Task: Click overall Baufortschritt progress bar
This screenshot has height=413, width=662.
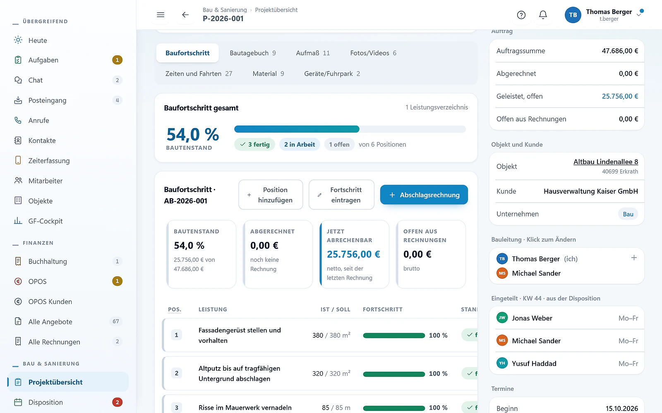Action: tap(350, 129)
